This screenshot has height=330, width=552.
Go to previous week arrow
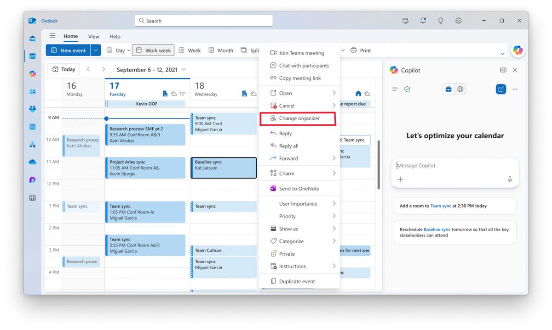coord(88,69)
